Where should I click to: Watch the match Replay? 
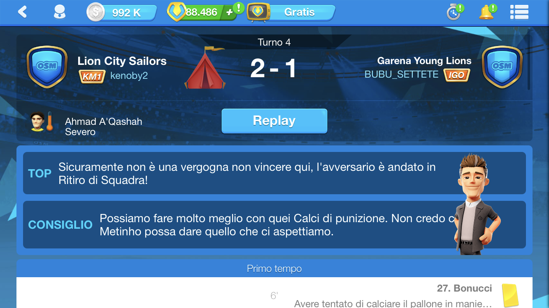click(274, 121)
